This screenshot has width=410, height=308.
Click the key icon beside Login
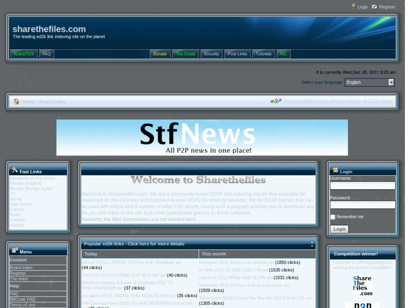354,6
